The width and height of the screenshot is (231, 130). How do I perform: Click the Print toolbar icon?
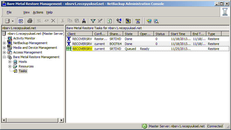point(30,21)
